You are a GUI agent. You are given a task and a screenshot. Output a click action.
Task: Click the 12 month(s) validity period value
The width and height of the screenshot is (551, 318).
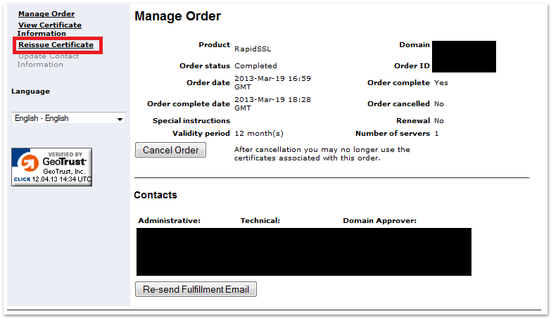click(x=258, y=133)
